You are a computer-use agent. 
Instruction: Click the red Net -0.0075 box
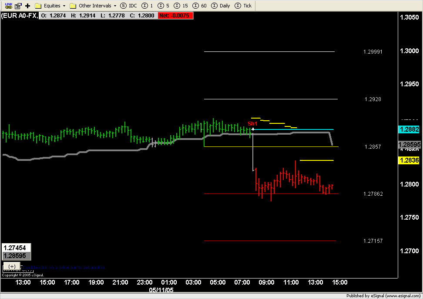[175, 16]
